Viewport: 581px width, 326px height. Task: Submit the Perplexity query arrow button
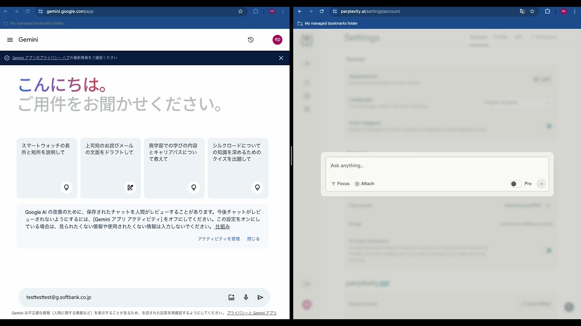[541, 184]
